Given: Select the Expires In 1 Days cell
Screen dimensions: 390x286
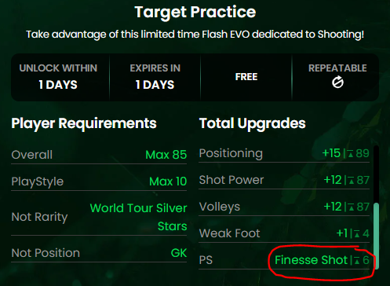Looking at the screenshot, I should [x=155, y=77].
